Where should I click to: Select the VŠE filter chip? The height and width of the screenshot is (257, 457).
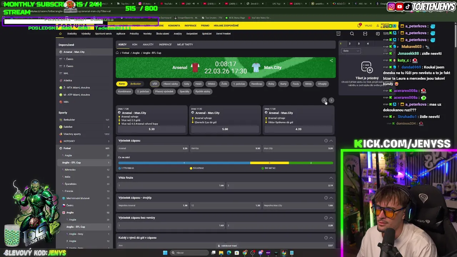[155, 84]
